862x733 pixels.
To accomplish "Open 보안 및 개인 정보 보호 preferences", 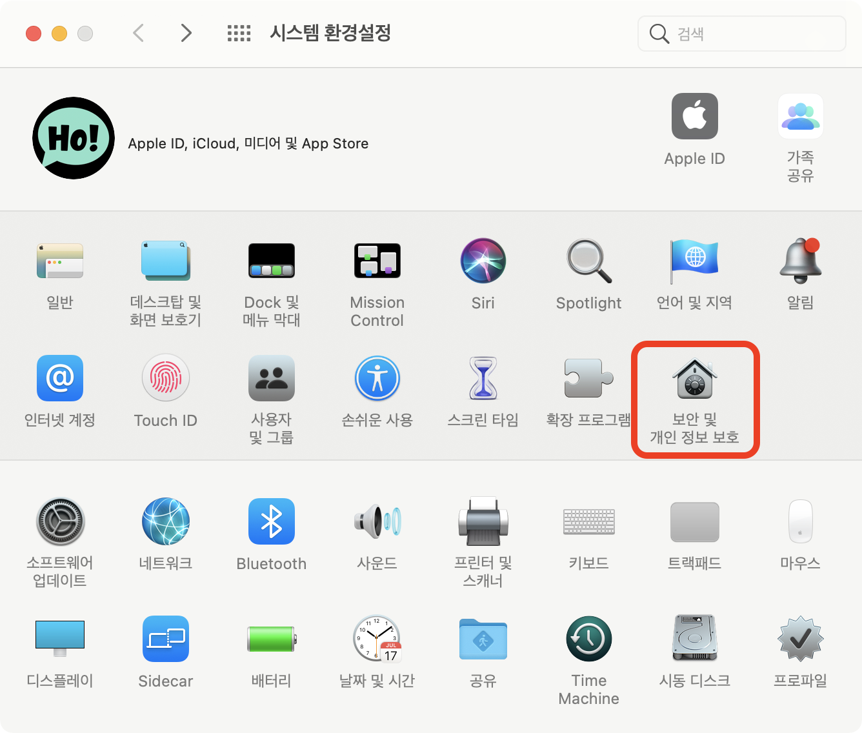I will (695, 378).
